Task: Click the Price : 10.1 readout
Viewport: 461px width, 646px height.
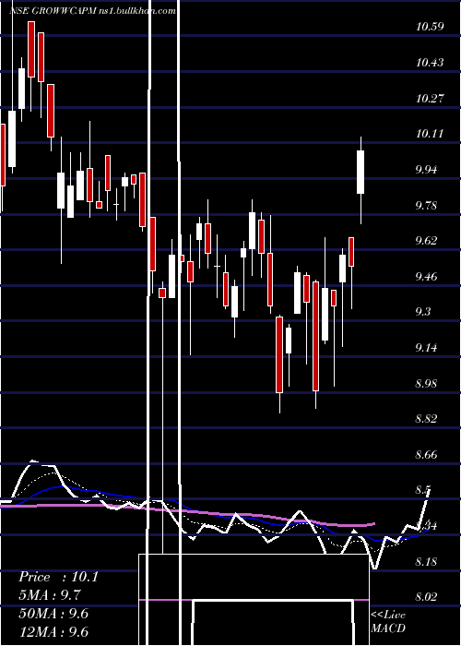Action: (58, 577)
